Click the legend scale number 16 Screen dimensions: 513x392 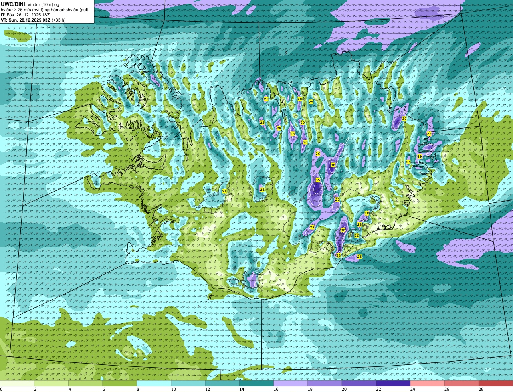[x=276, y=389]
